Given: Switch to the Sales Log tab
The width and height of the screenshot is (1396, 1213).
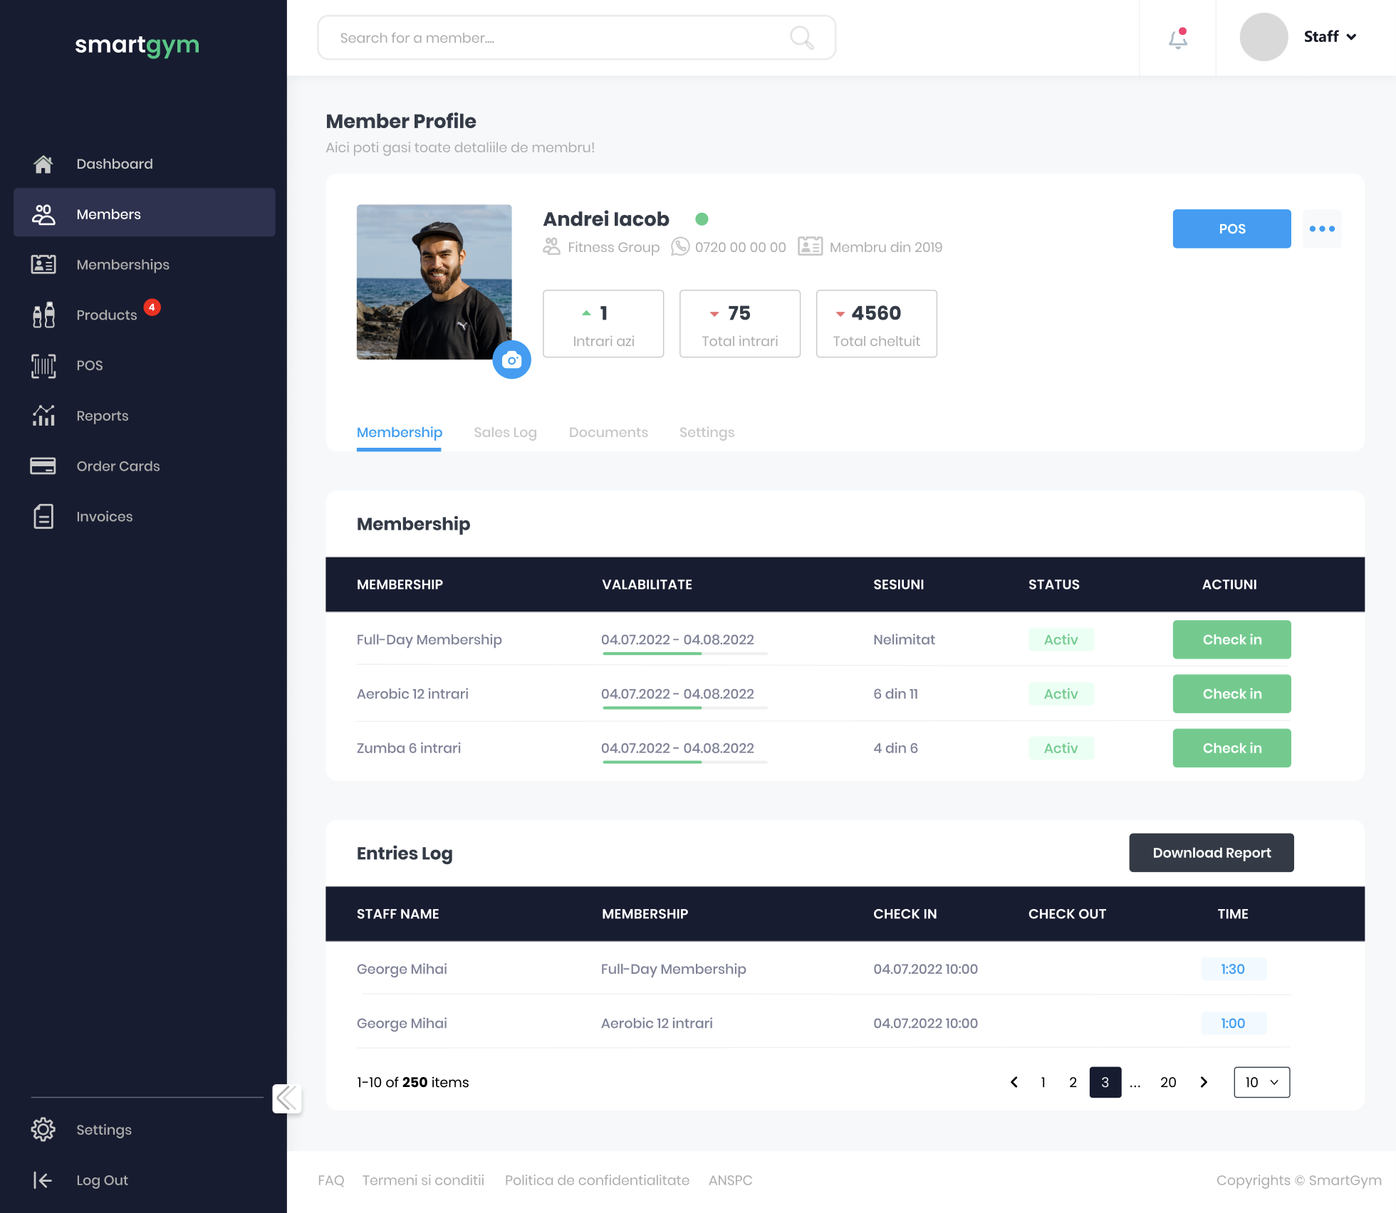Looking at the screenshot, I should 504,432.
